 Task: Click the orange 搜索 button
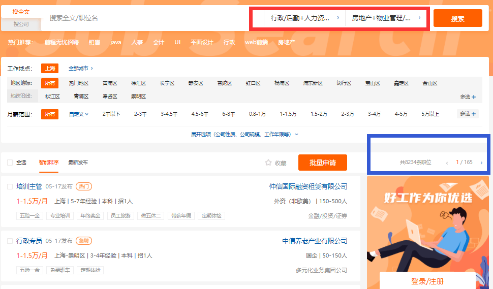[457, 18]
